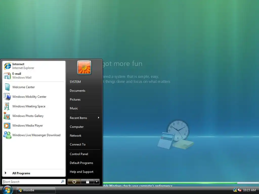This screenshot has width=259, height=194.
Task: Open Internet Explorer icon in Start menu
Action: [7, 66]
